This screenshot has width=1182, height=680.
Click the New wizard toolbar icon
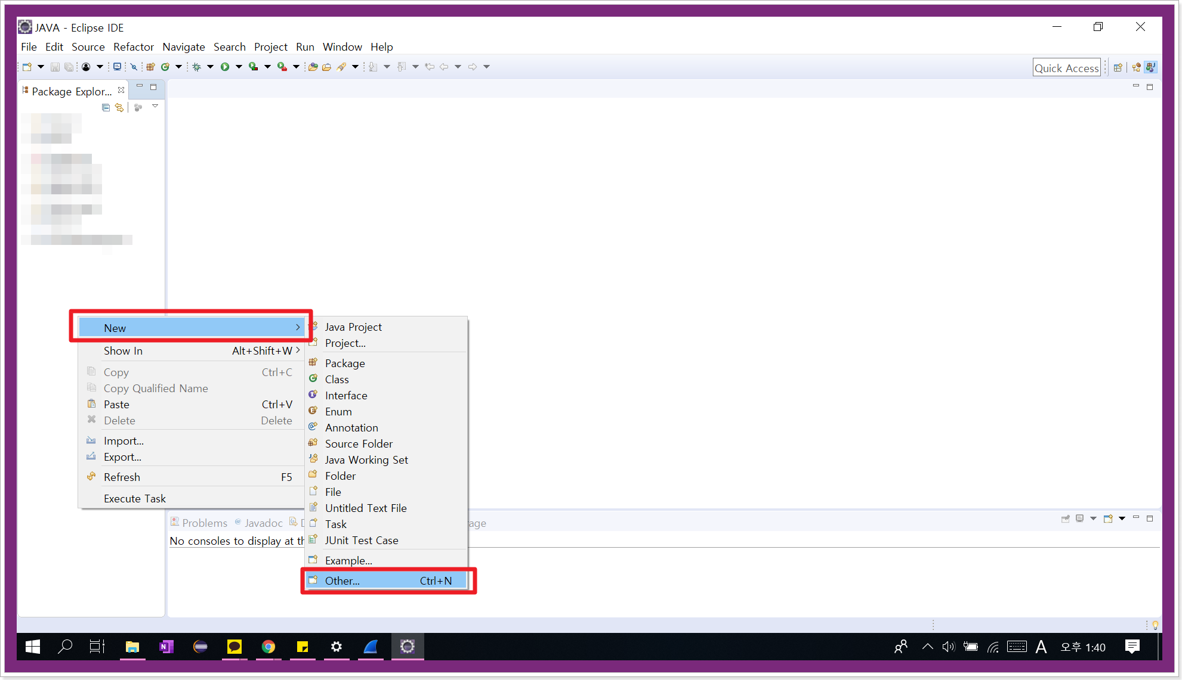click(x=27, y=67)
